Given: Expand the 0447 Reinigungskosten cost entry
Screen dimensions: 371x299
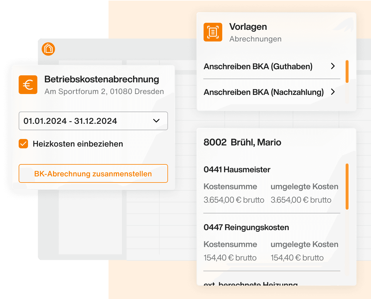Looking at the screenshot, I should click(246, 227).
